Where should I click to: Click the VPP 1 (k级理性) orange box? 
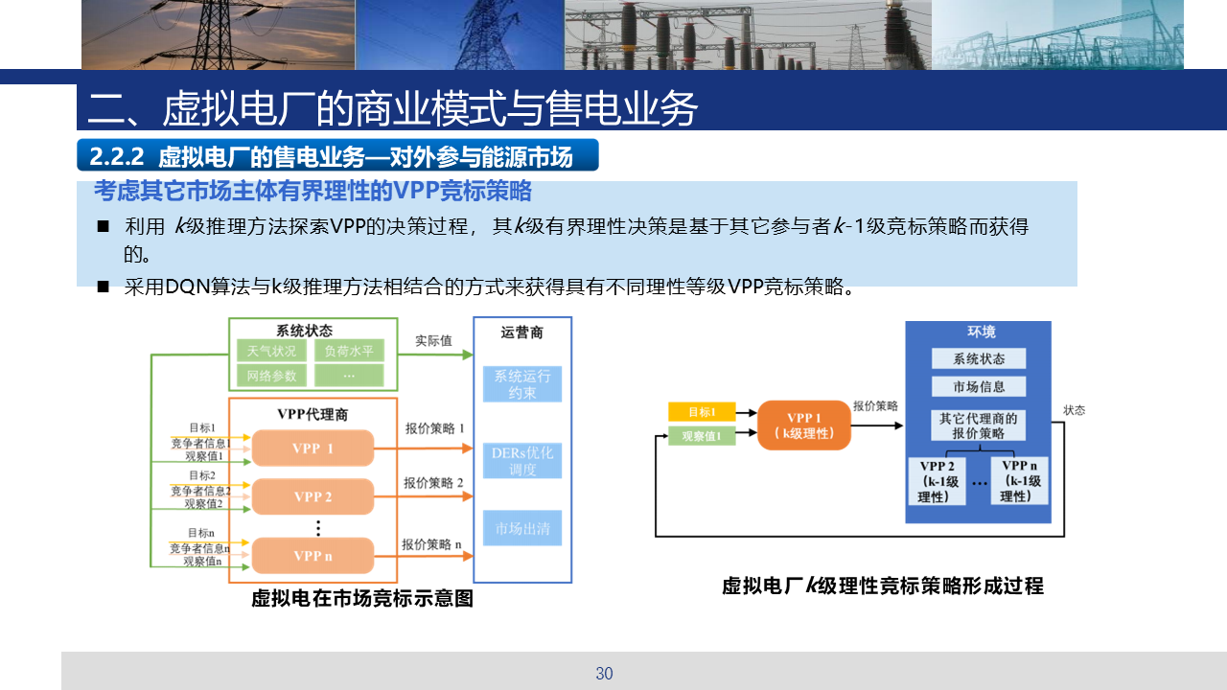pos(804,425)
